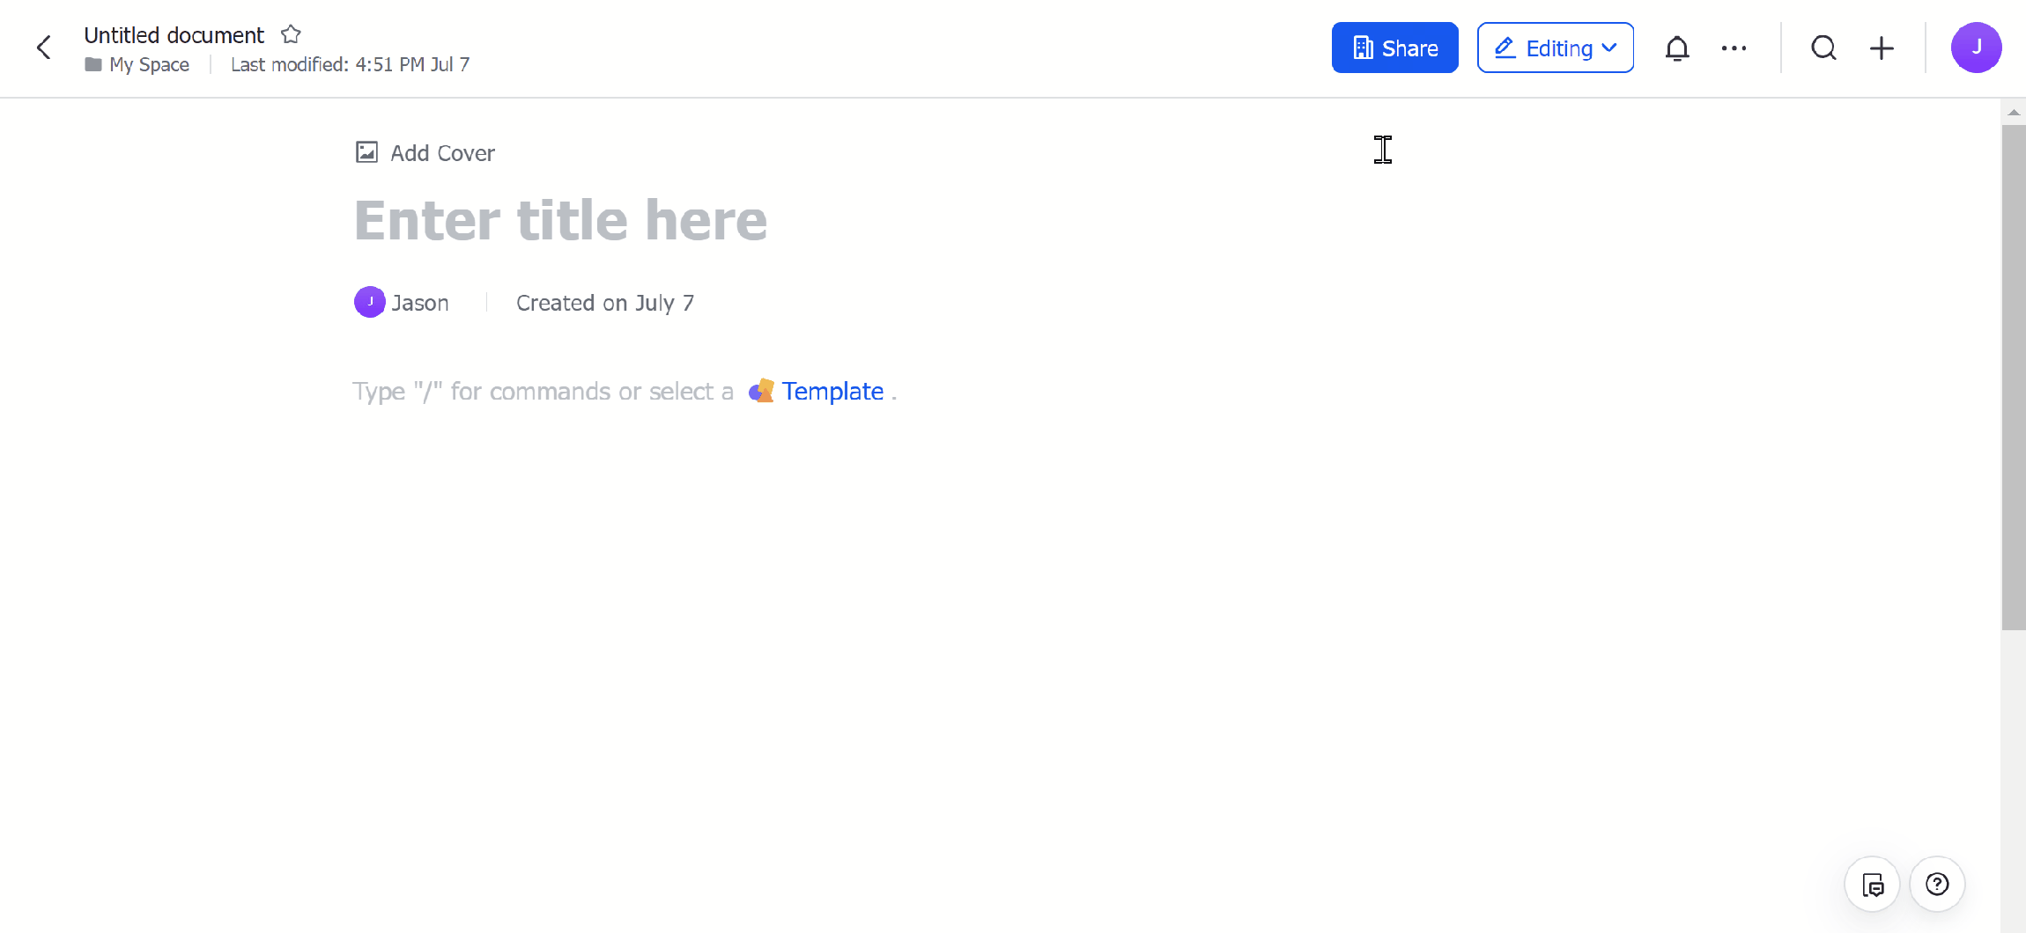Open the comments panel at bottom right

pos(1872,884)
